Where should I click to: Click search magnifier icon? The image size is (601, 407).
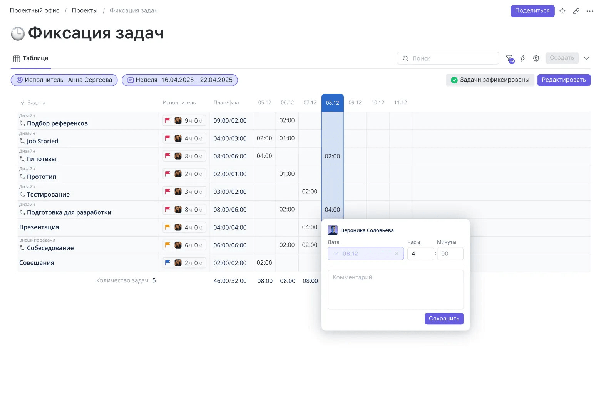pyautogui.click(x=405, y=58)
